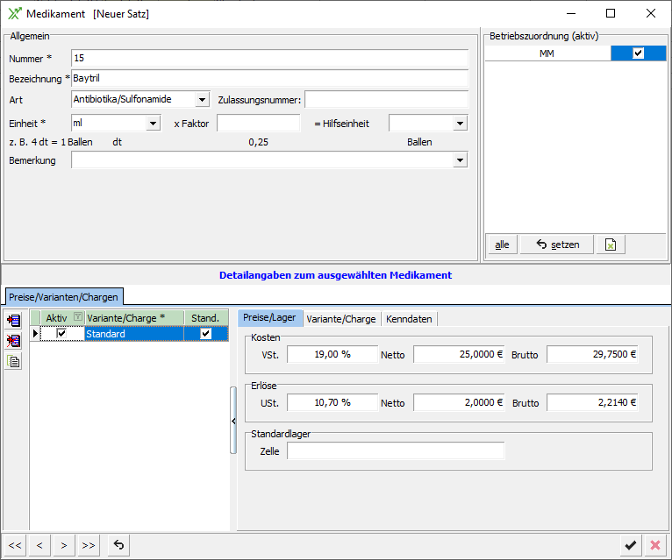Image resolution: width=672 pixels, height=560 pixels.
Task: Confirm the record with the checkmark icon
Action: (630, 545)
